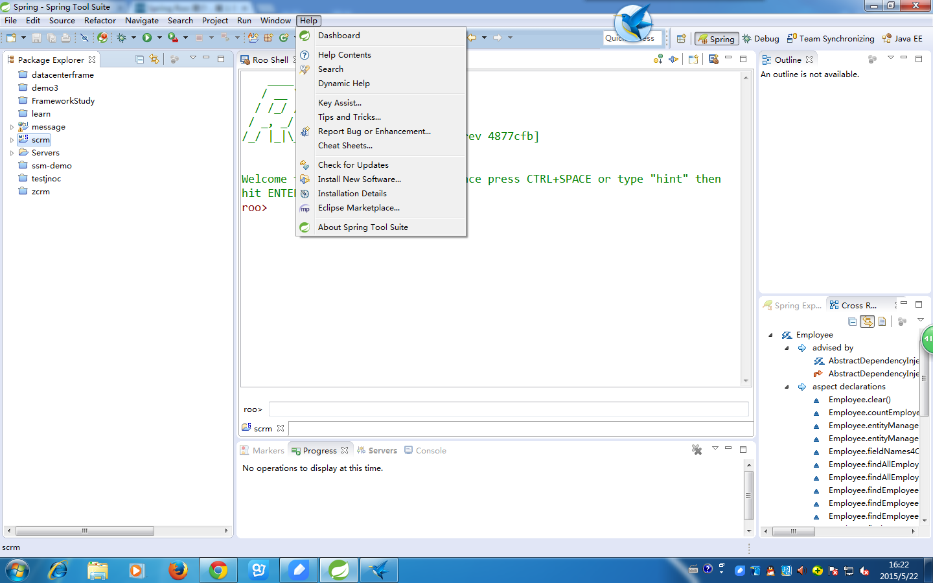Click the New AspectJ project toolbar icon
This screenshot has width=933, height=583.
(253, 38)
